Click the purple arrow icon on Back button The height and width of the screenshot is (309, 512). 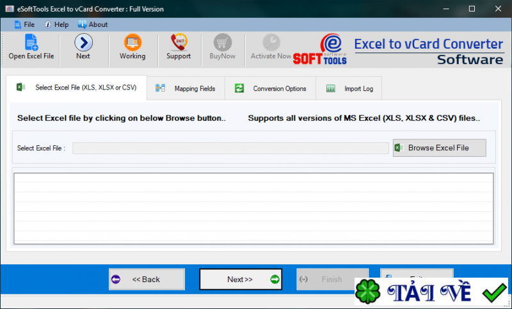116,280
